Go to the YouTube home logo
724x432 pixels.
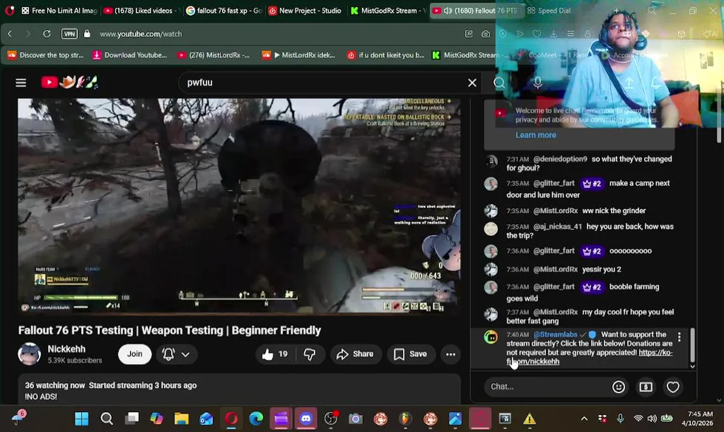click(x=70, y=82)
